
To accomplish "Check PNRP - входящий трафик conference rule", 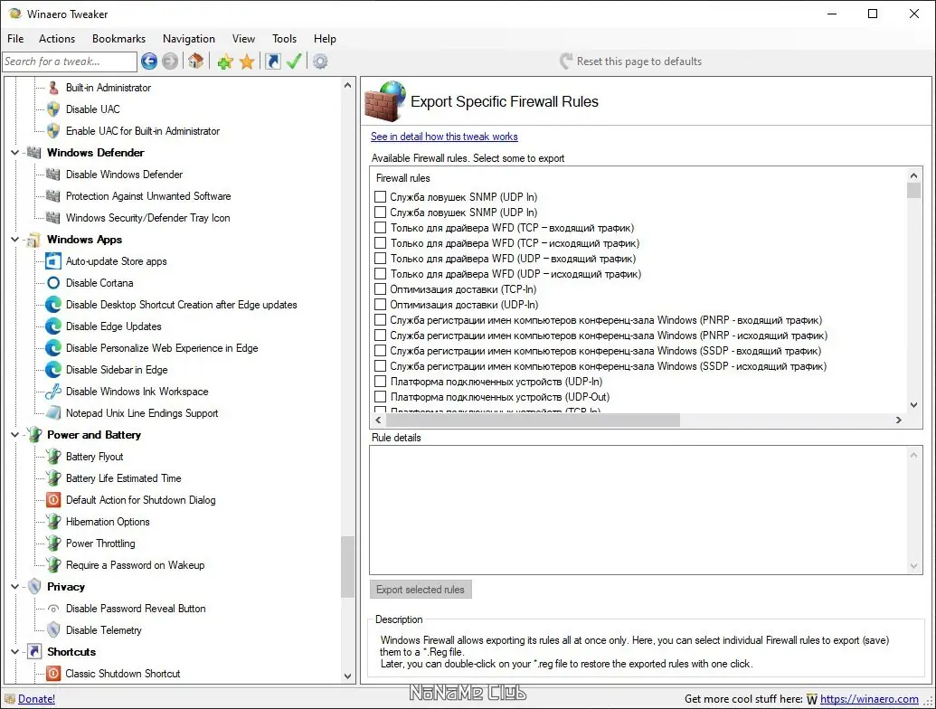I will coord(380,320).
